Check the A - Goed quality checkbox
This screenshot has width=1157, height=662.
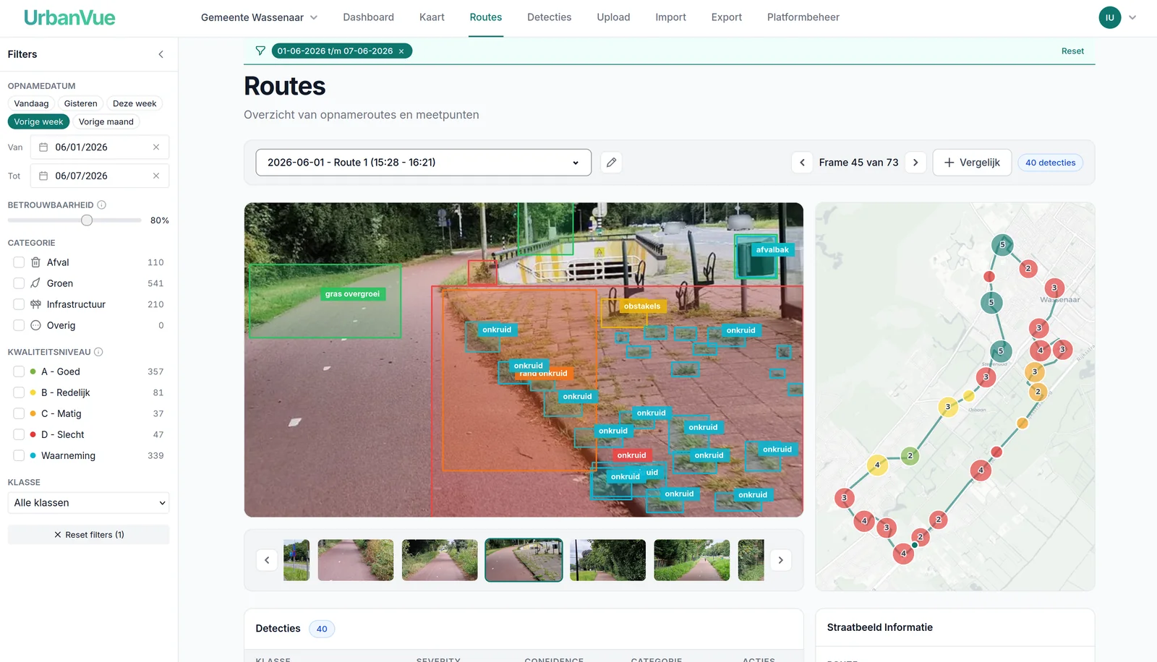pyautogui.click(x=19, y=371)
